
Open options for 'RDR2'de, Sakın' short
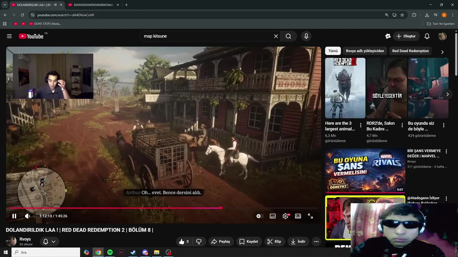pyautogui.click(x=402, y=125)
